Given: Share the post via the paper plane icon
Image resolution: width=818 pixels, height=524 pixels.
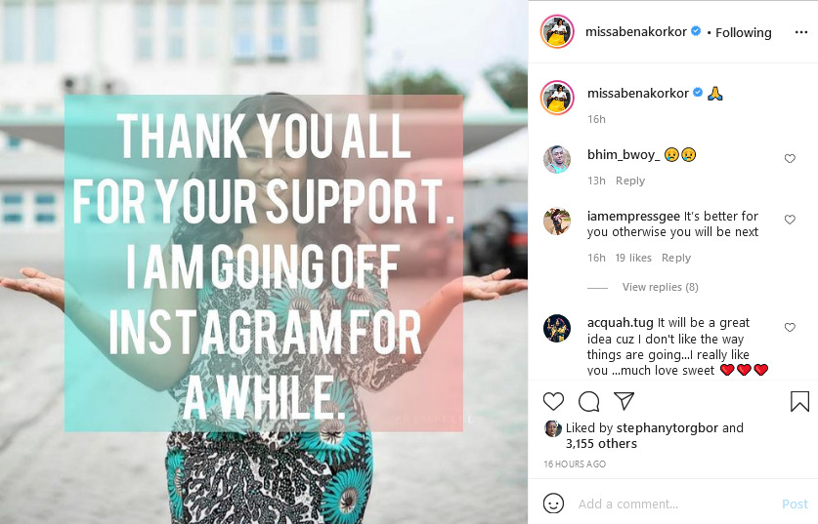Looking at the screenshot, I should (624, 400).
